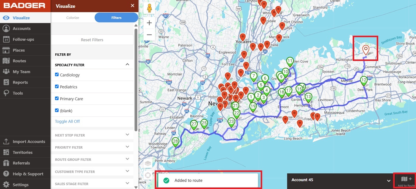Select the Street View pegman icon
The width and height of the screenshot is (416, 189).
tap(149, 8)
